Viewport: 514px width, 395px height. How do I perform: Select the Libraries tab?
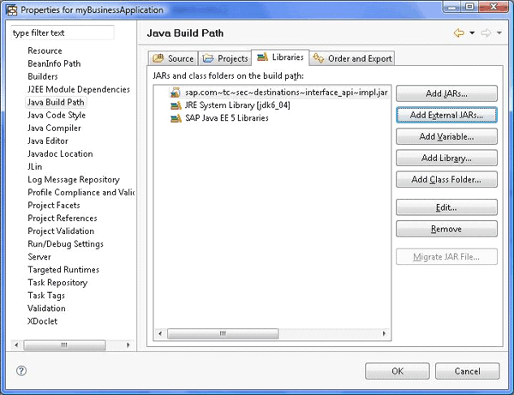(x=280, y=57)
